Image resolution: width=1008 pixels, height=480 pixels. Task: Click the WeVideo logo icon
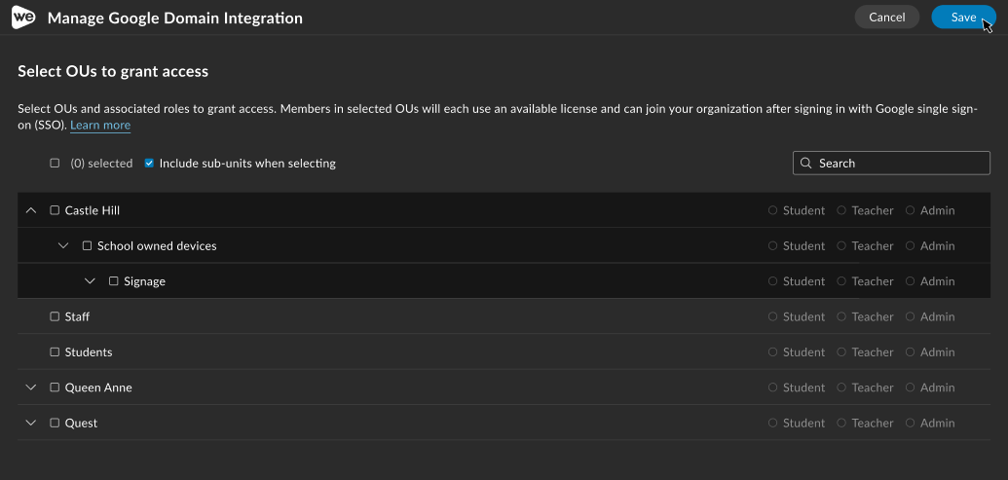pos(23,18)
